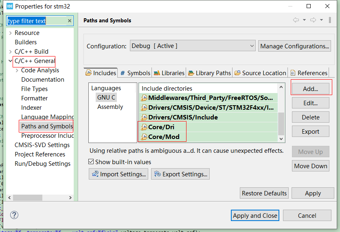Select Indexer in the tree
The height and width of the screenshot is (232, 340).
click(31, 108)
